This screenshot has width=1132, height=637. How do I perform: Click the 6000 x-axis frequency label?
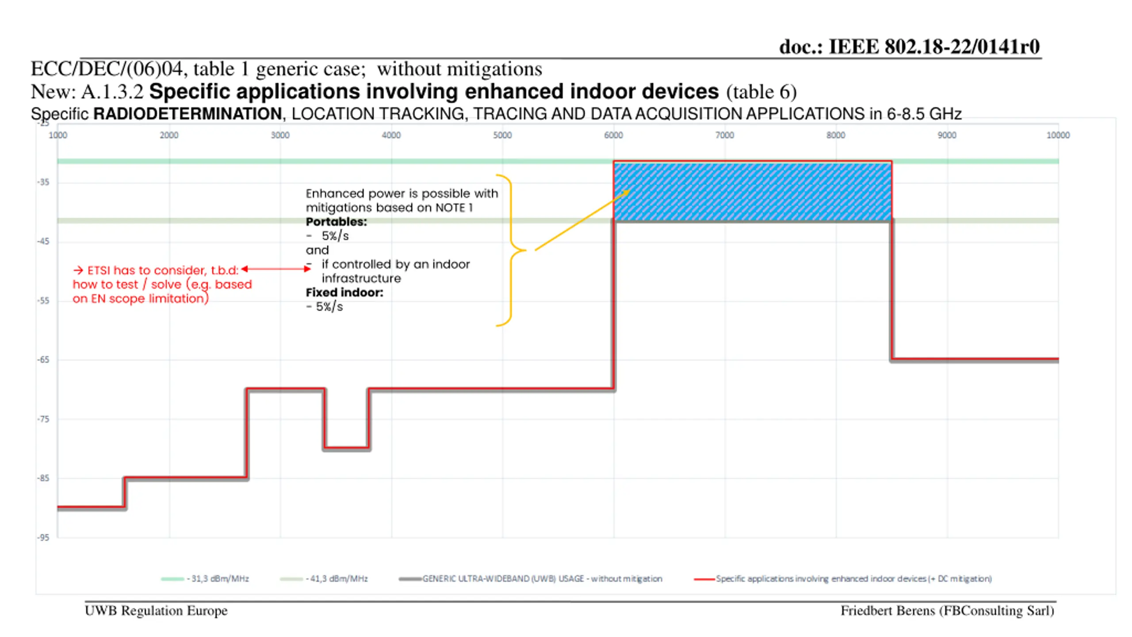613,135
